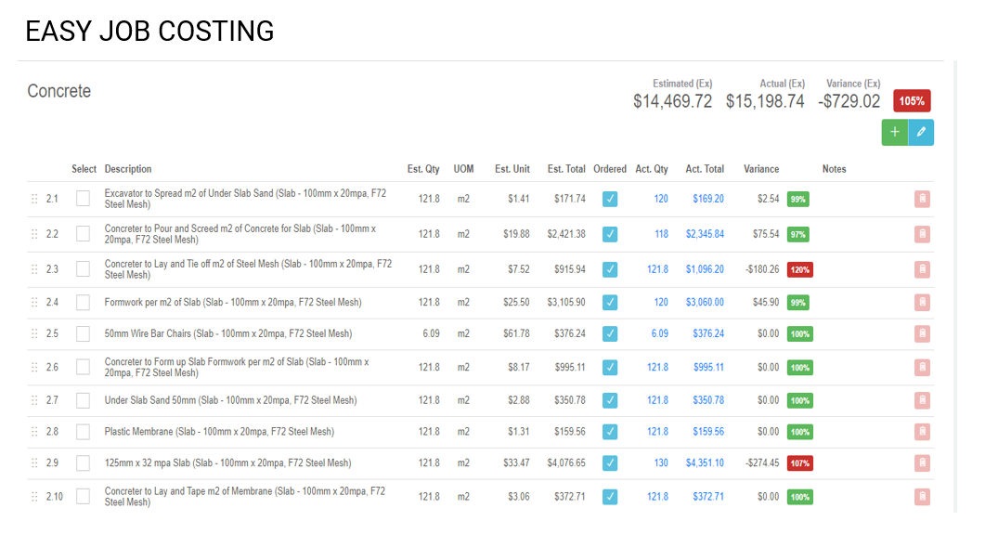This screenshot has height=534, width=985.
Task: Grab the drag handle of row 2.1
Action: click(34, 199)
